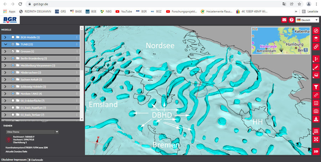The height and width of the screenshot is (162, 321).
Task: Open the YouTube bookmark
Action: point(123,11)
